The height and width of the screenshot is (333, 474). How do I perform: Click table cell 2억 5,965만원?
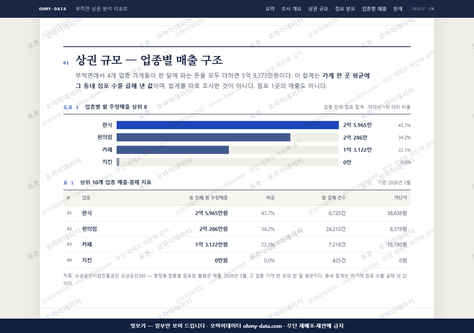tap(211, 213)
